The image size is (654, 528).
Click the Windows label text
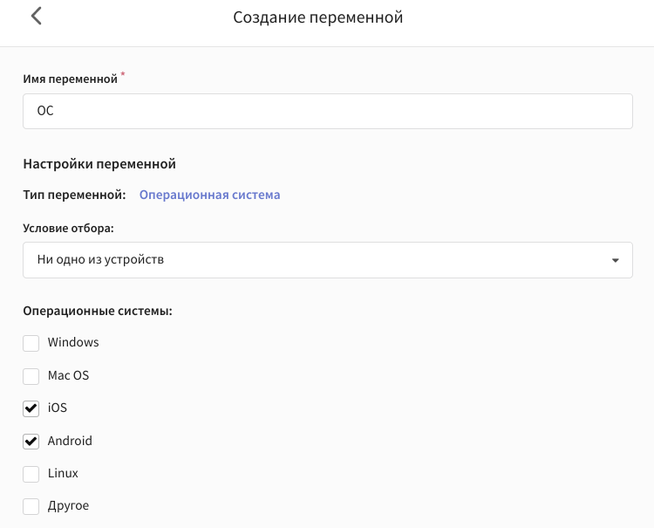[73, 342]
